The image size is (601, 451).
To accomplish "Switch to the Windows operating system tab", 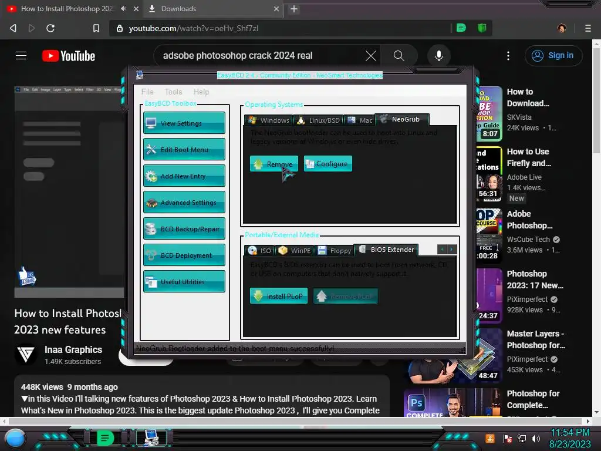I will click(x=268, y=120).
